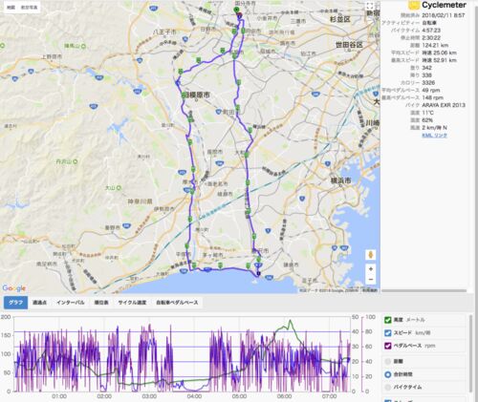Click the Street View pegman icon

371,255
